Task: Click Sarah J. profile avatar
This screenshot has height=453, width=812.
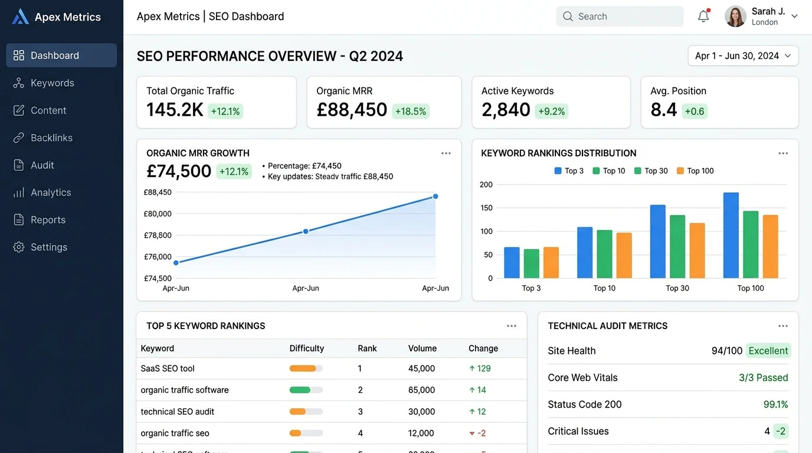Action: (735, 17)
